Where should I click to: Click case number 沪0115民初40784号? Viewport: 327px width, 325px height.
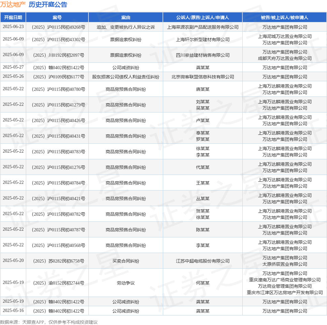(x=58, y=183)
